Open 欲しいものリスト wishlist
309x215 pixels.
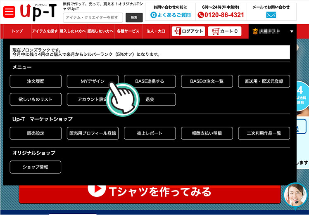click(36, 99)
